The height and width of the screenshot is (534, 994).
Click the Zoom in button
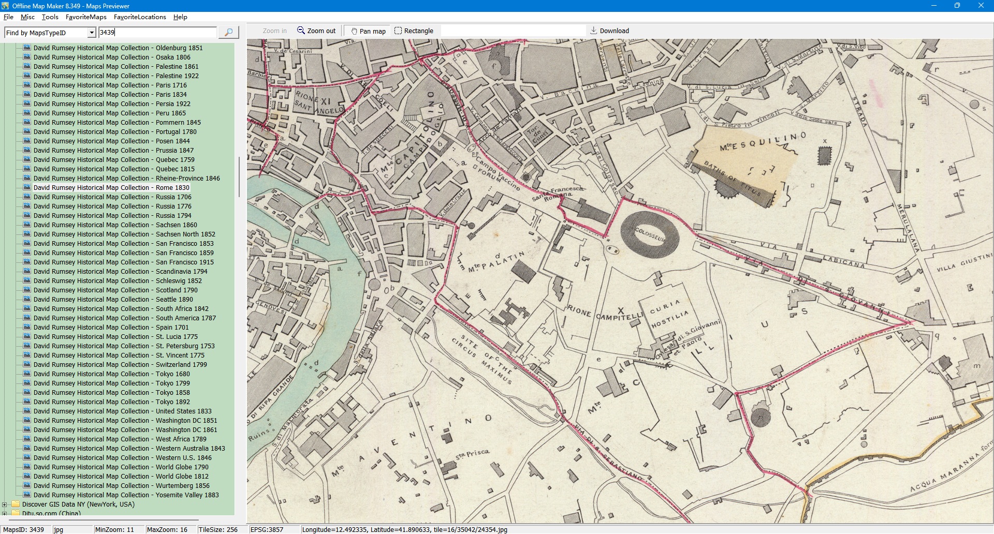click(x=274, y=31)
